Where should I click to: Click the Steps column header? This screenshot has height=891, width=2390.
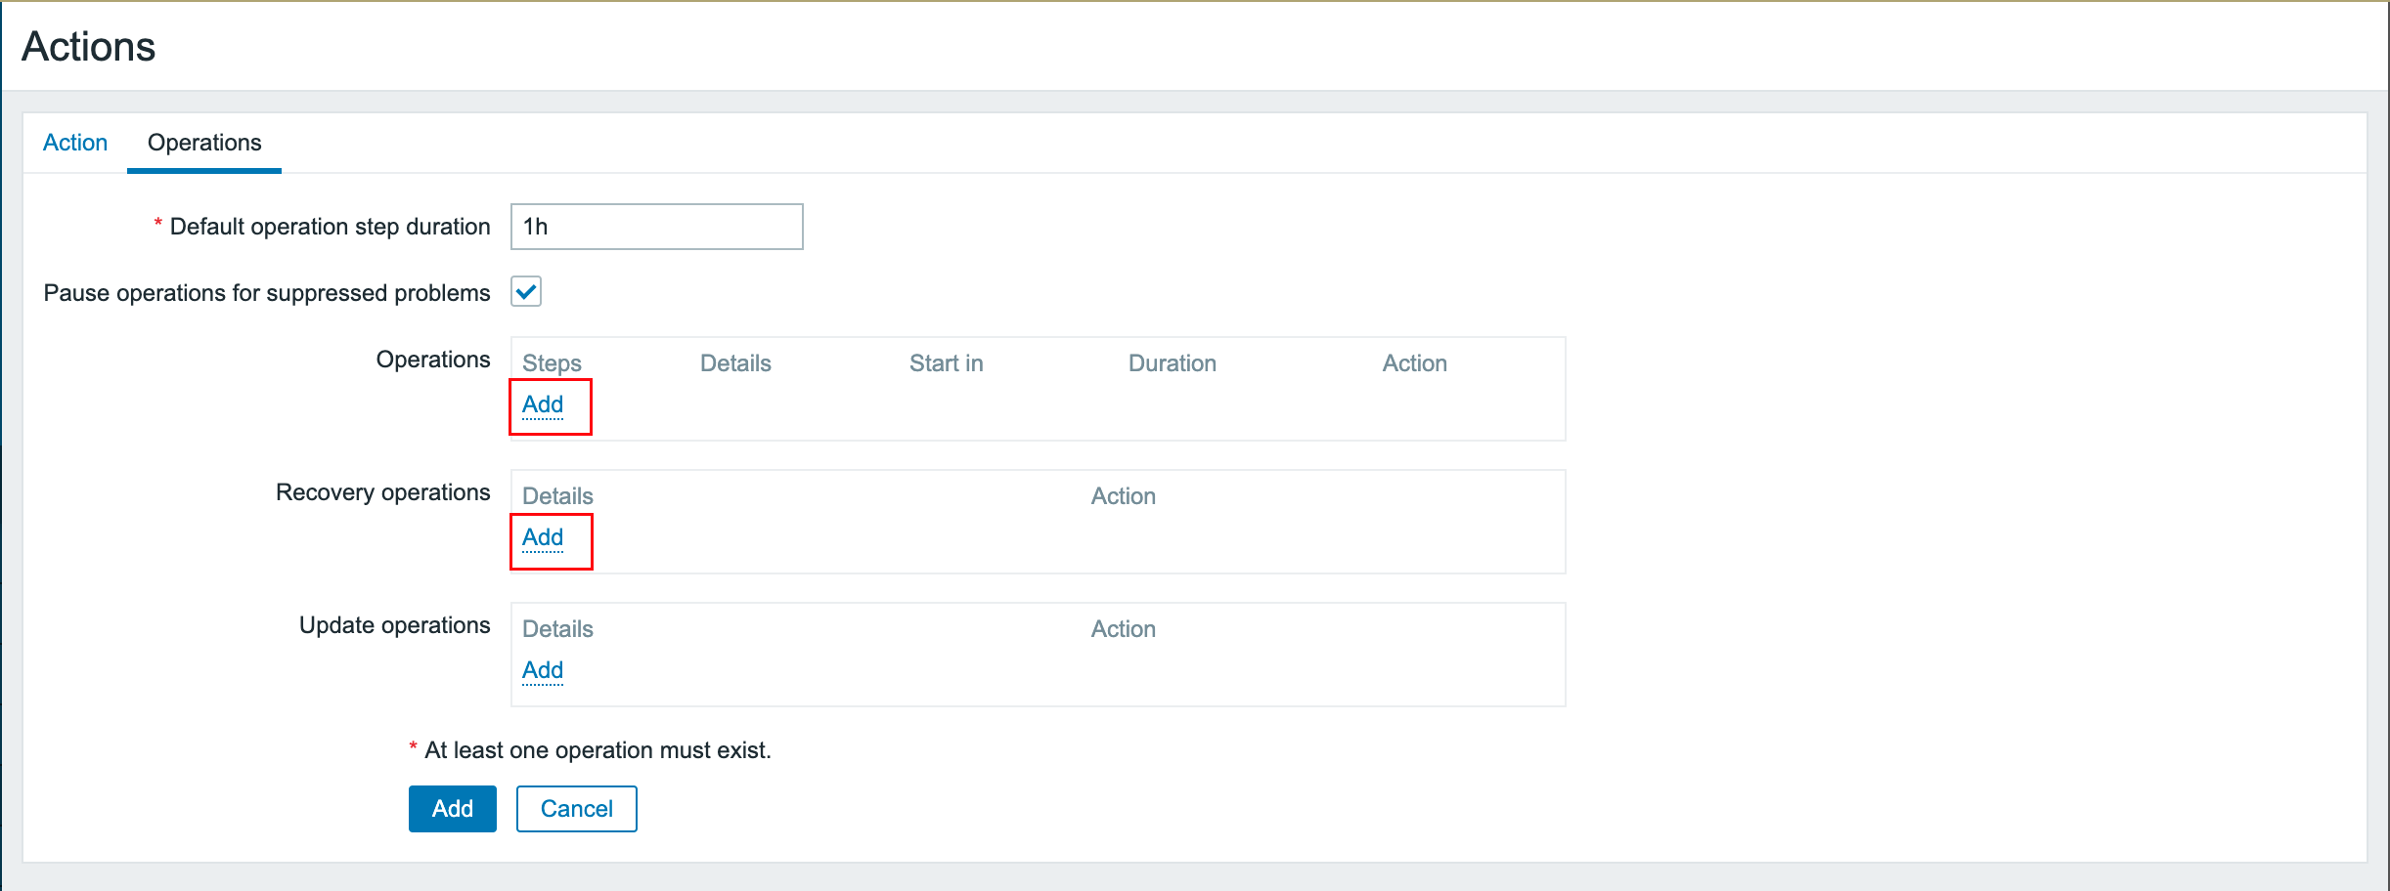point(552,363)
